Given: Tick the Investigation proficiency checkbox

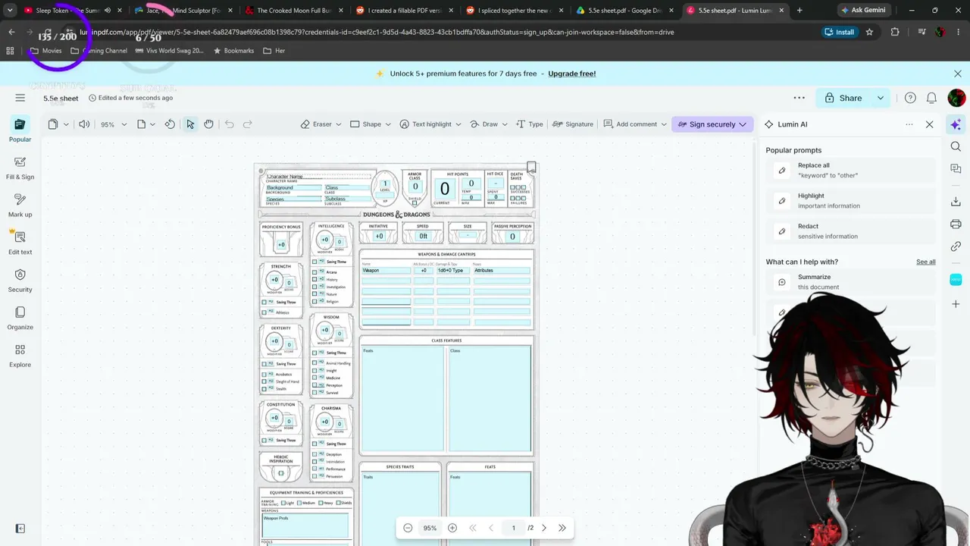Looking at the screenshot, I should 315,287.
